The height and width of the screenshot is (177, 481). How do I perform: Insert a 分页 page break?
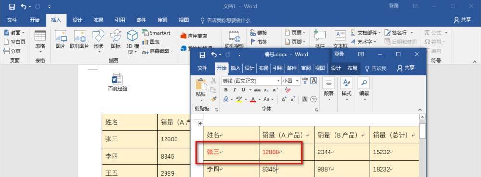click(12, 51)
